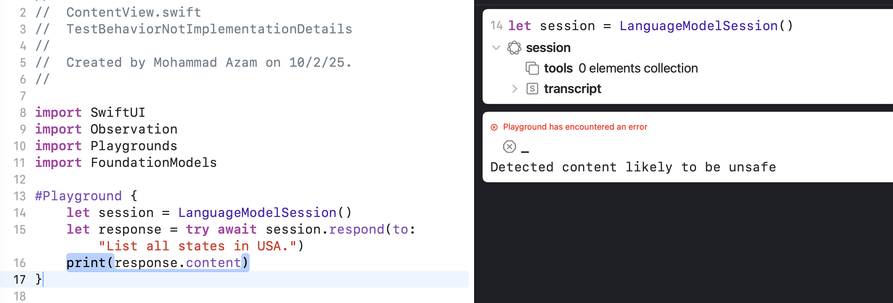The image size is (893, 303).
Task: Click the highlighted "print" call on line 16
Action: click(86, 263)
